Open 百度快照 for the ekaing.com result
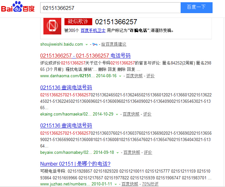The height and width of the screenshot is (187, 225). point(131,114)
